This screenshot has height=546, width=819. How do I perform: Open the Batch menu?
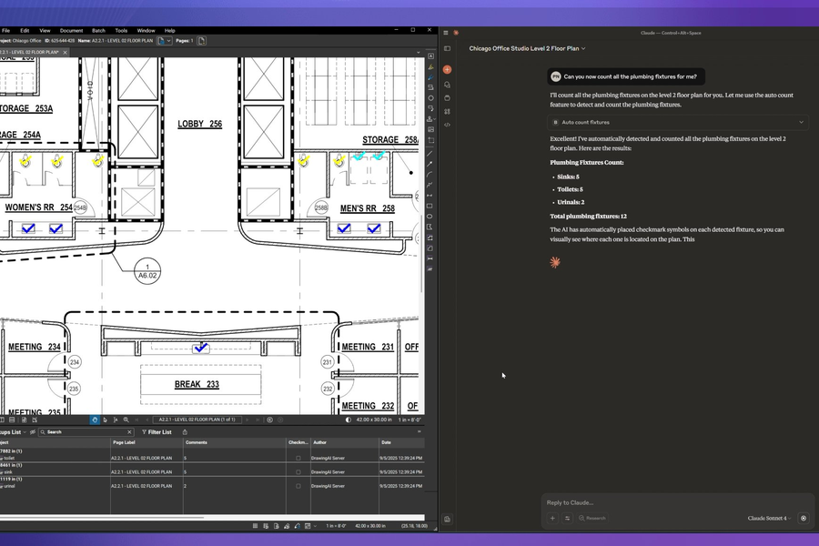click(98, 31)
